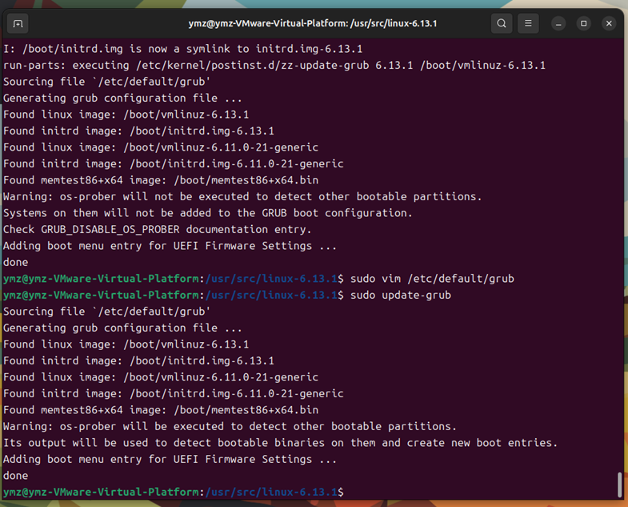
Task: Click the 'os-prober will be executed' warning
Action: 230,426
